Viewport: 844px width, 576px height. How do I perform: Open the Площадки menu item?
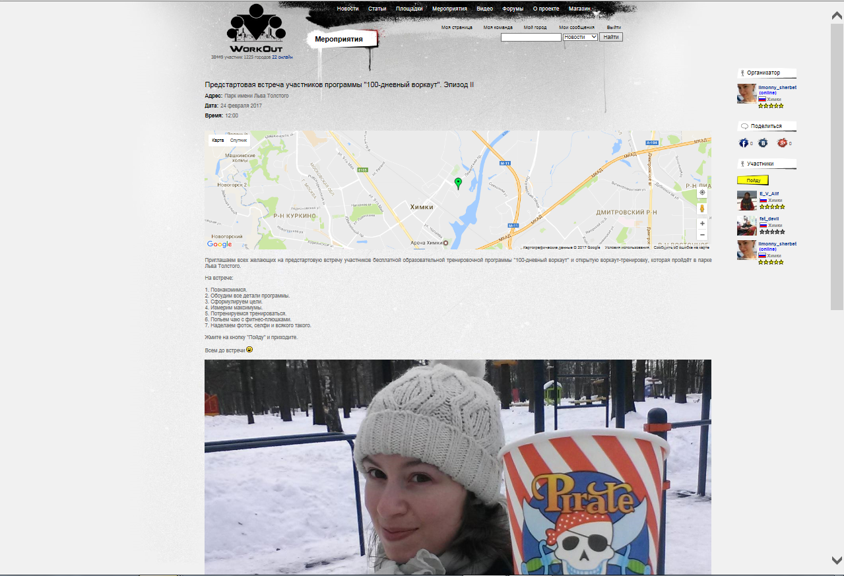point(409,9)
